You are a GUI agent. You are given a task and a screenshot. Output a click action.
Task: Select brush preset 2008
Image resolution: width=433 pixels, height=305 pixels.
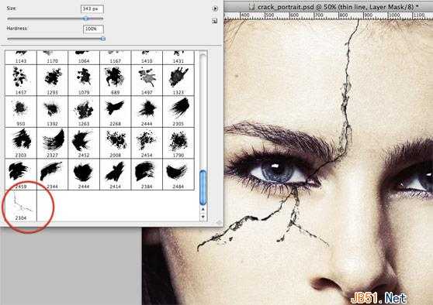click(x=115, y=142)
